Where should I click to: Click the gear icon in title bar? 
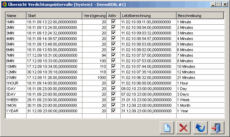[x=5, y=5]
